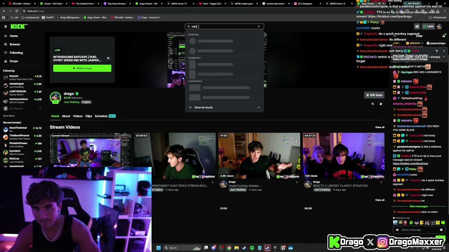Image resolution: width=449 pixels, height=252 pixels.
Task: Open the Kaysan followed channel
Action: 22,78
